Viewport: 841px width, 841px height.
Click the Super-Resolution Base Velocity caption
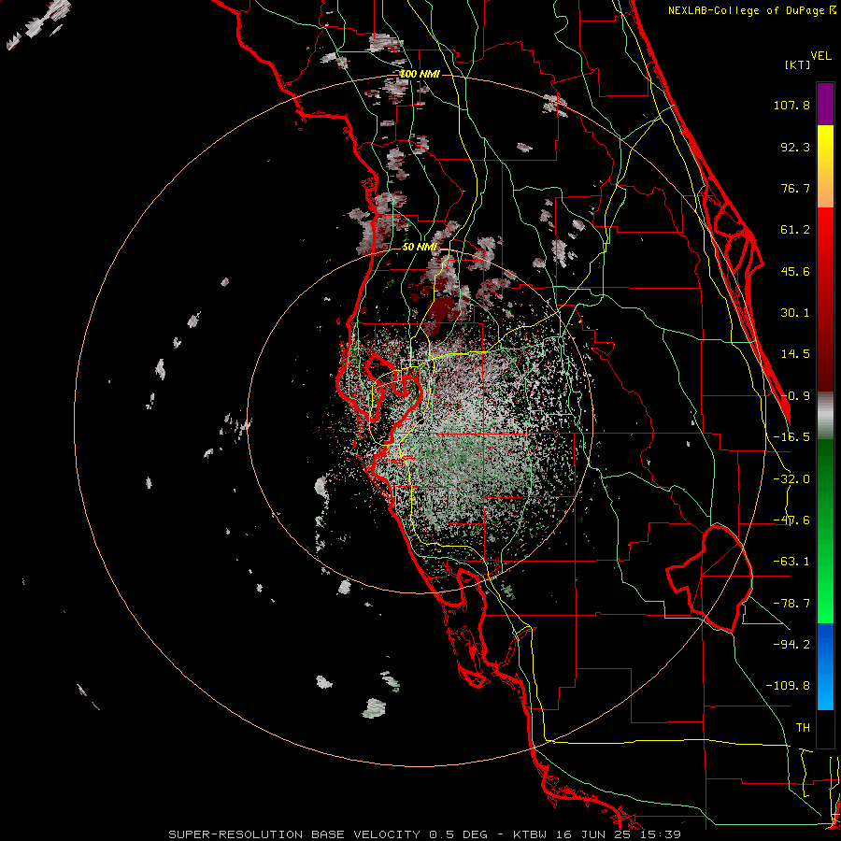[x=425, y=834]
